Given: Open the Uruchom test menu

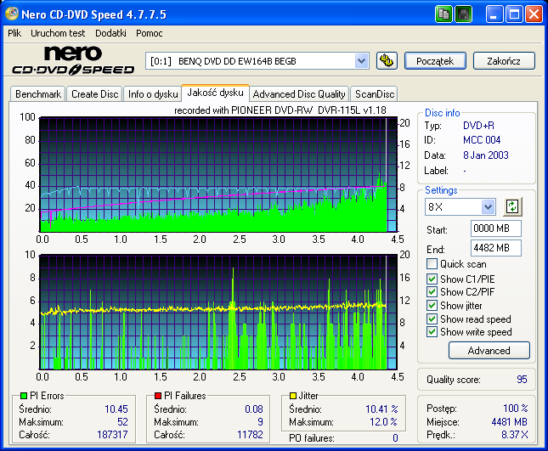Looking at the screenshot, I should (x=58, y=33).
